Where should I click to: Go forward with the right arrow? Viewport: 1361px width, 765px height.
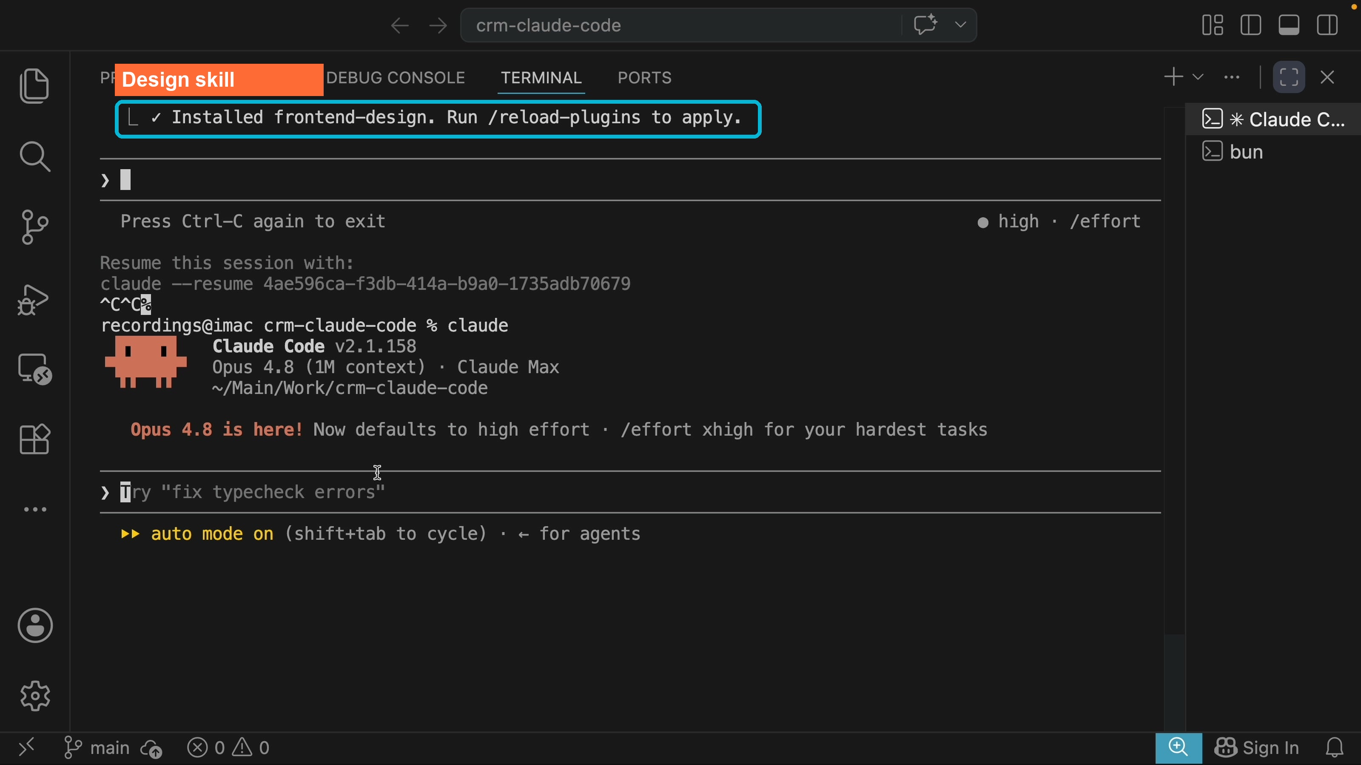[x=438, y=25]
